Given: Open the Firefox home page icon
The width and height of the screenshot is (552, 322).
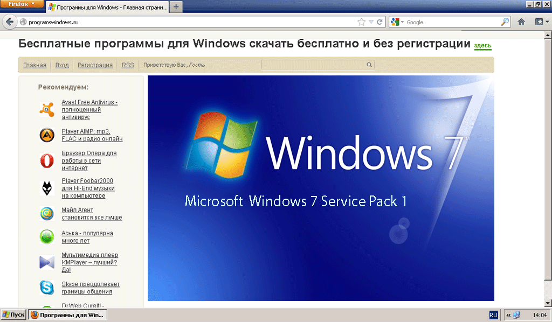Looking at the screenshot, I should [521, 22].
